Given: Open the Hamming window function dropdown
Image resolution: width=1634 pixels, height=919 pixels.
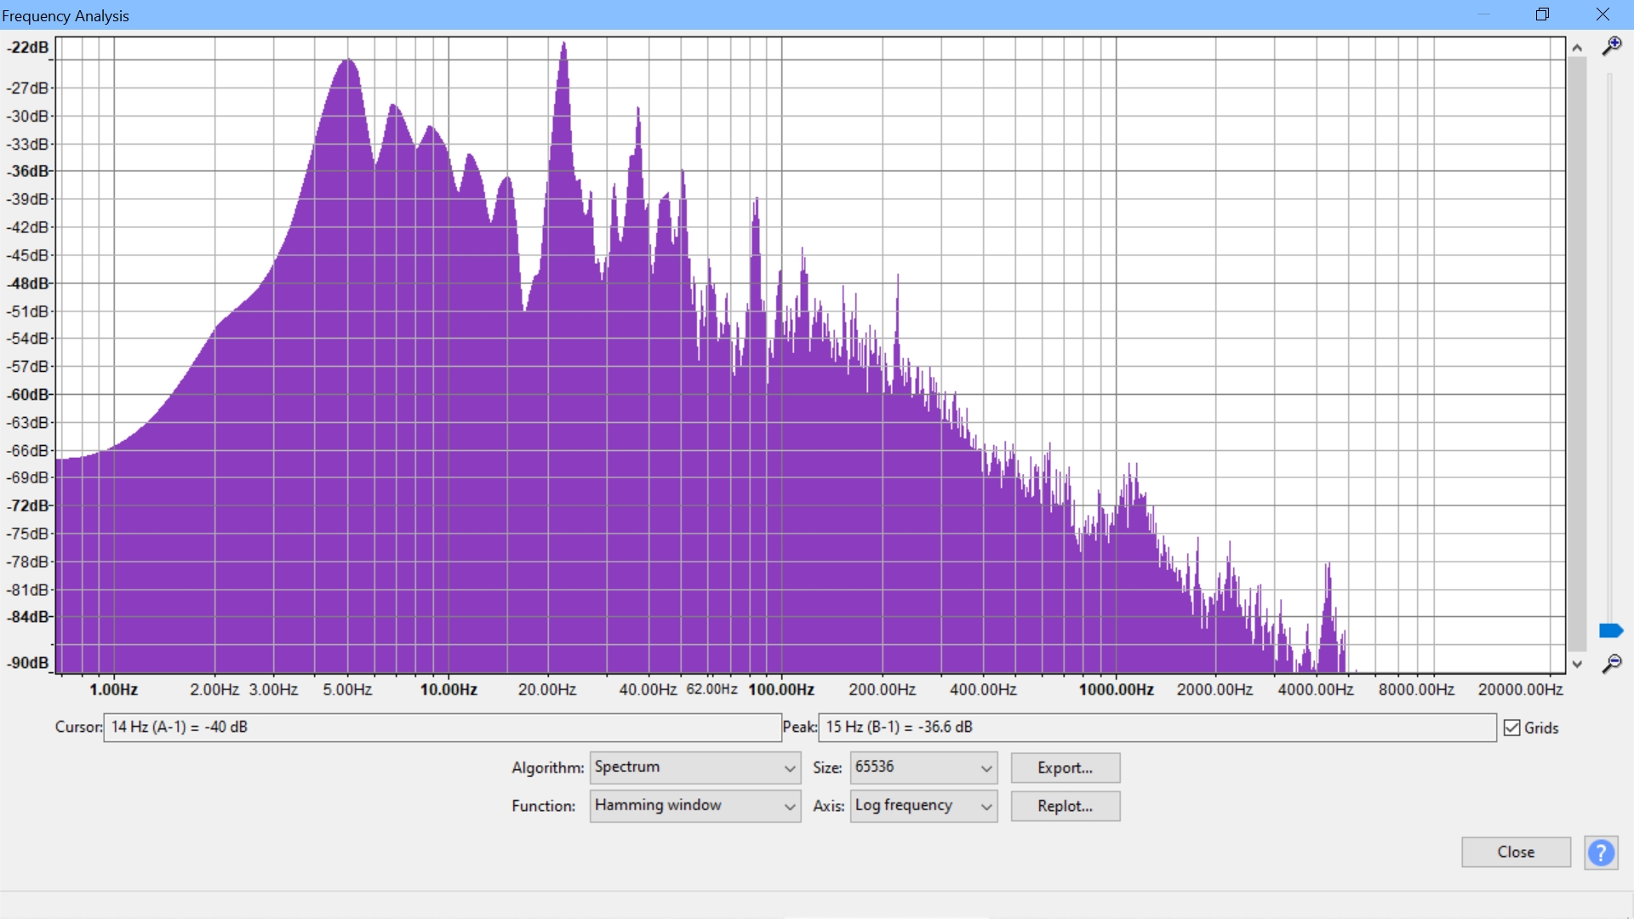Looking at the screenshot, I should point(694,806).
